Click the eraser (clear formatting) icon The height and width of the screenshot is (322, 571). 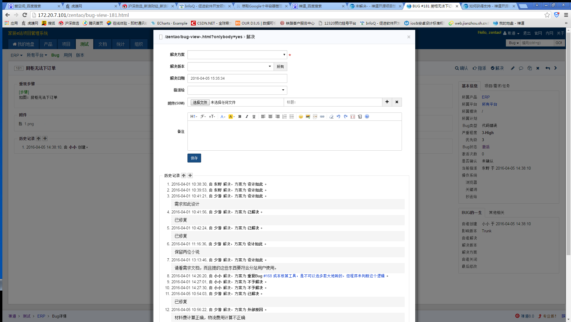coord(331,117)
